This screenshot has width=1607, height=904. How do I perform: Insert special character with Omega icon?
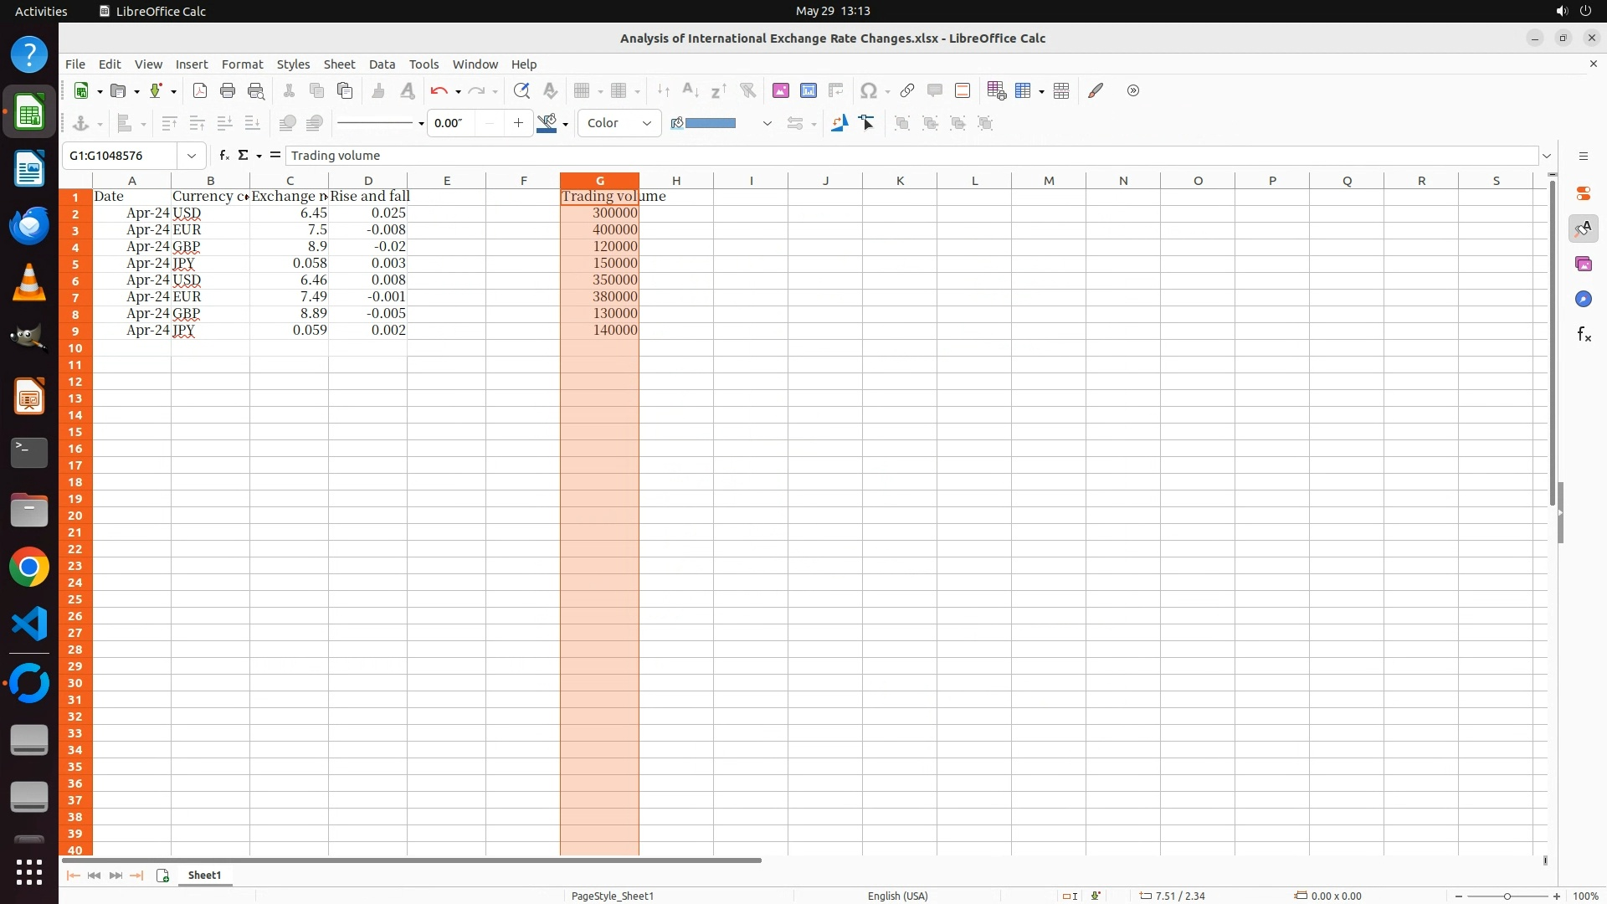868,90
